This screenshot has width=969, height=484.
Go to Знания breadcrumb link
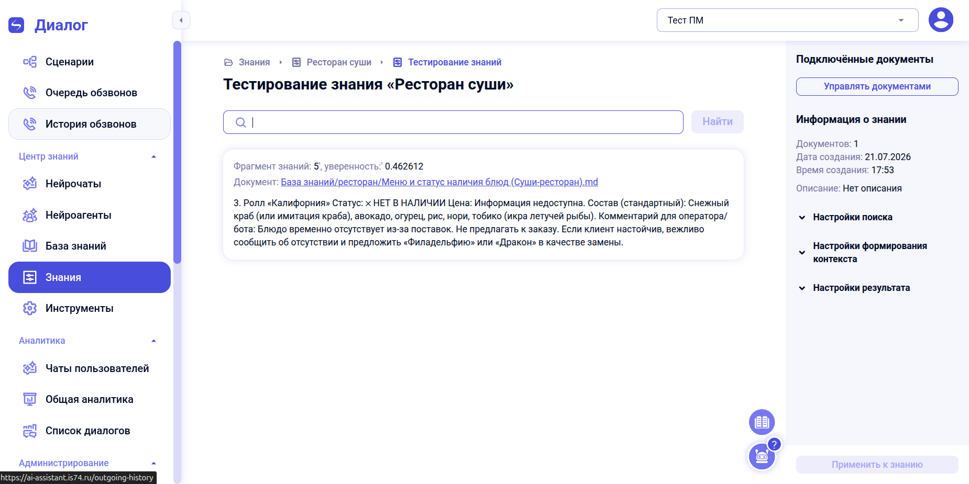click(254, 62)
